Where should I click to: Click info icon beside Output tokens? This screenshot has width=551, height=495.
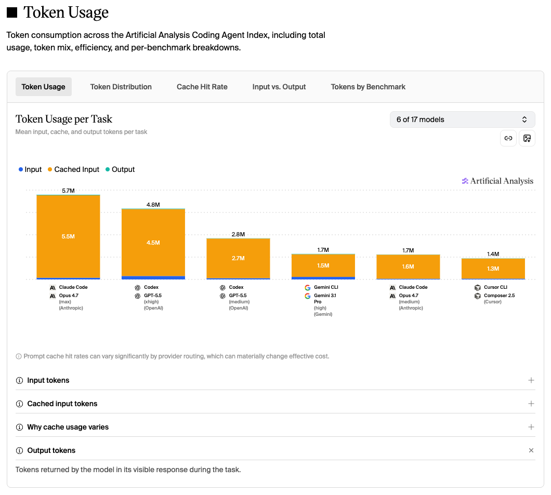click(20, 450)
